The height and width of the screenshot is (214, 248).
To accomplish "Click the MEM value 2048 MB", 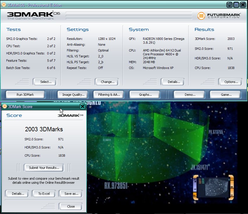I will click(x=149, y=62).
